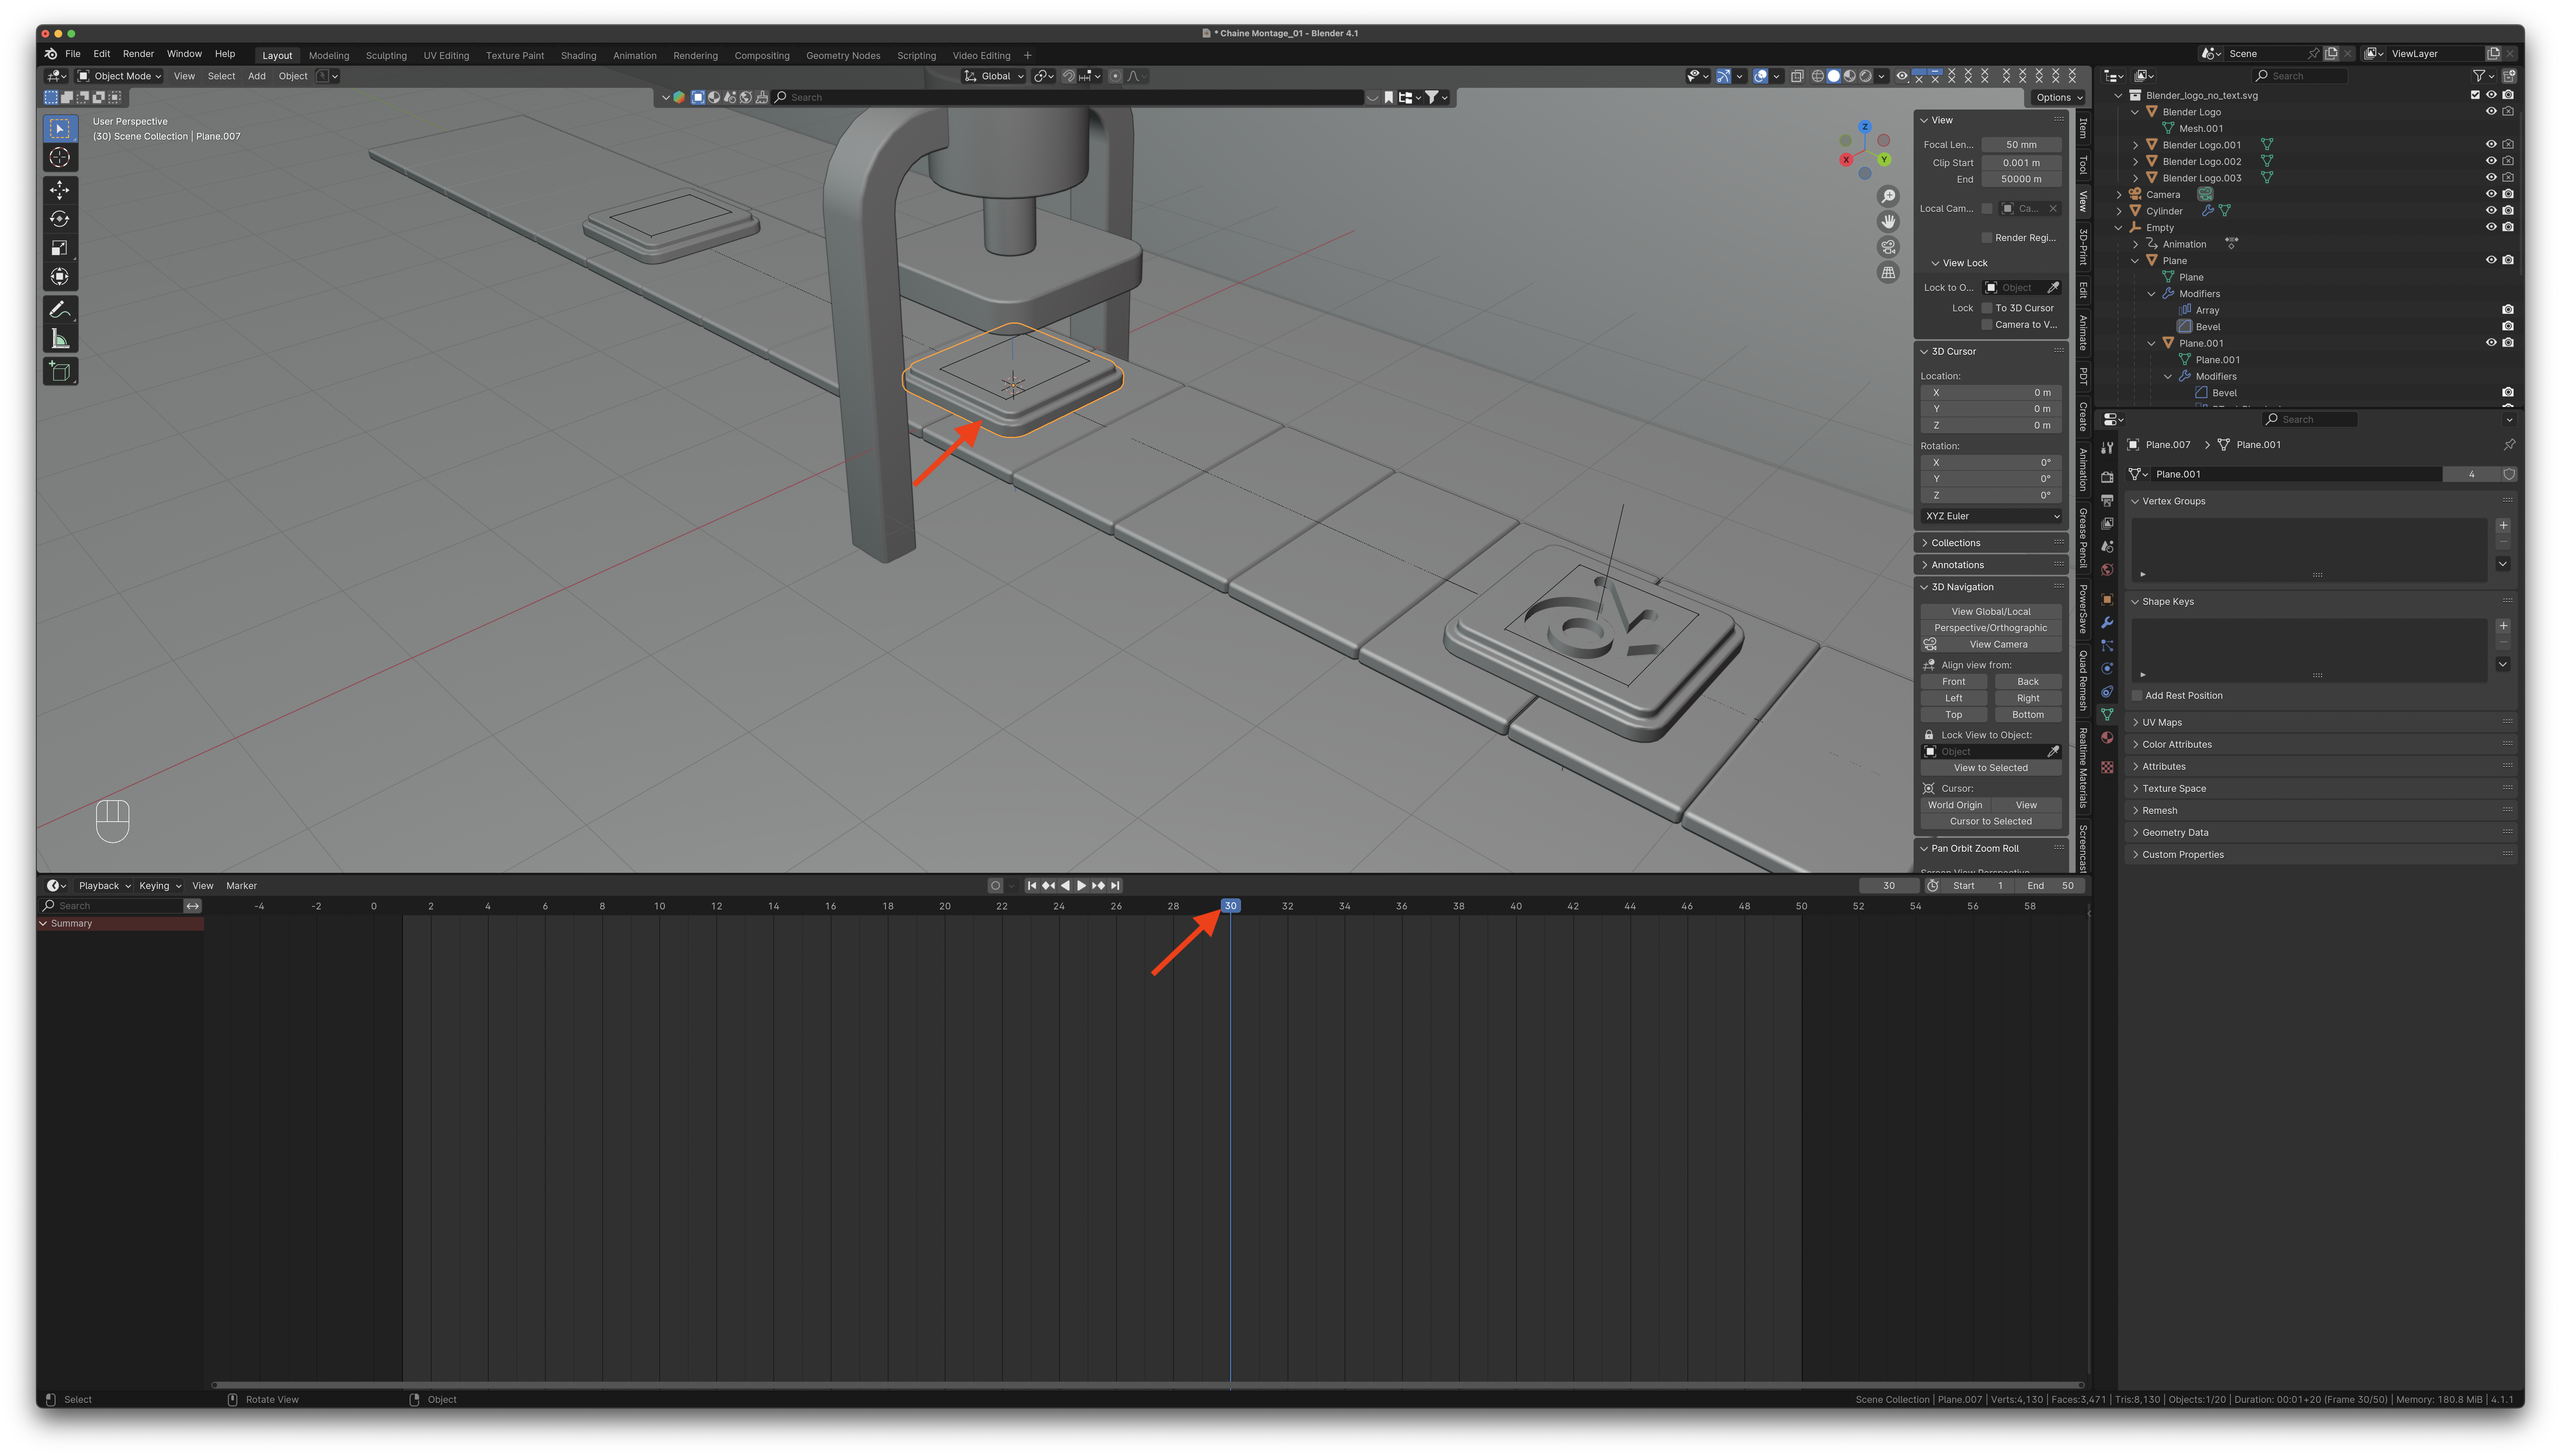Activate the Scale tool
Viewport: 2561px width, 1456px height.
point(60,248)
